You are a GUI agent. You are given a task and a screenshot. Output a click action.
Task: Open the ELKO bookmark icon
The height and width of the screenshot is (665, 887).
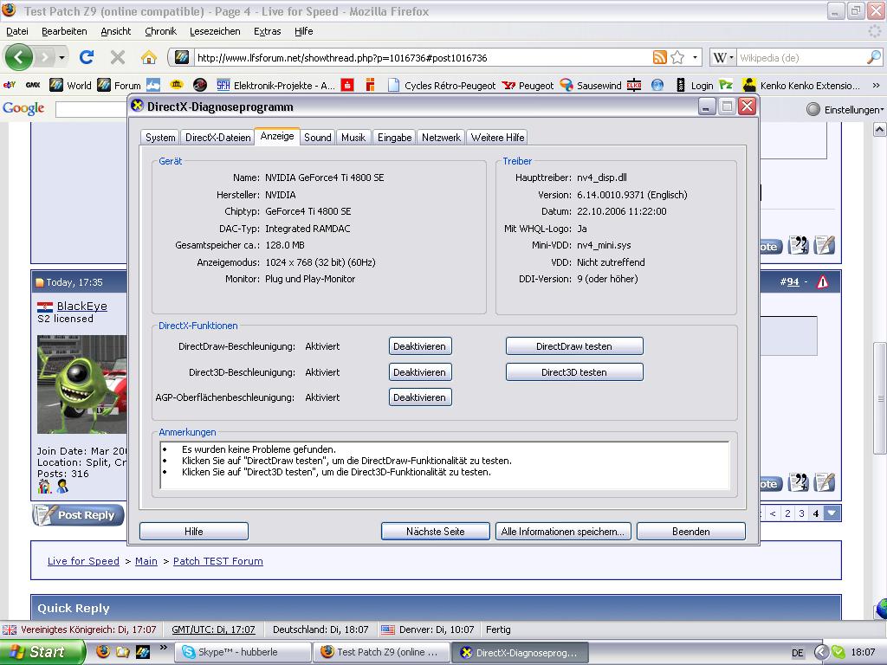point(634,86)
